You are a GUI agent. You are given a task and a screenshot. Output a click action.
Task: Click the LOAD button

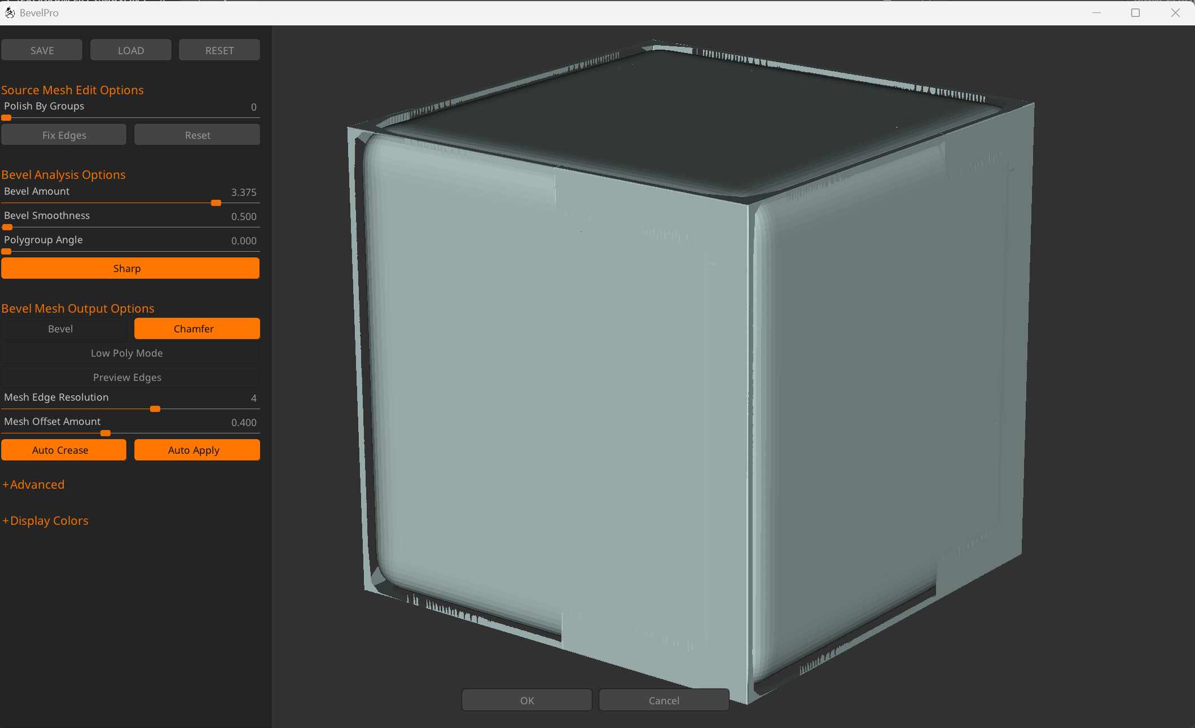(x=130, y=50)
